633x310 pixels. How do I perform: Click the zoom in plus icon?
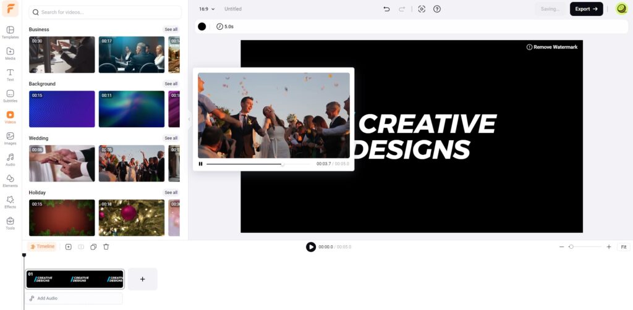point(609,247)
